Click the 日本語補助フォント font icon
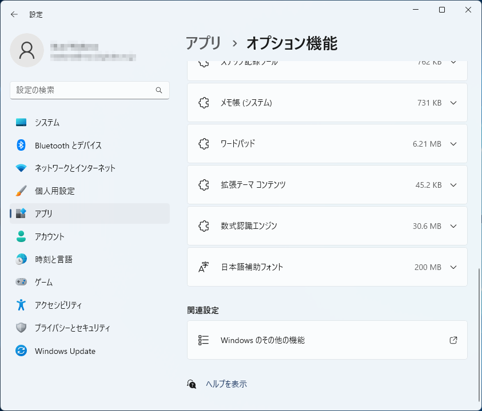The image size is (482, 411). [x=204, y=267]
